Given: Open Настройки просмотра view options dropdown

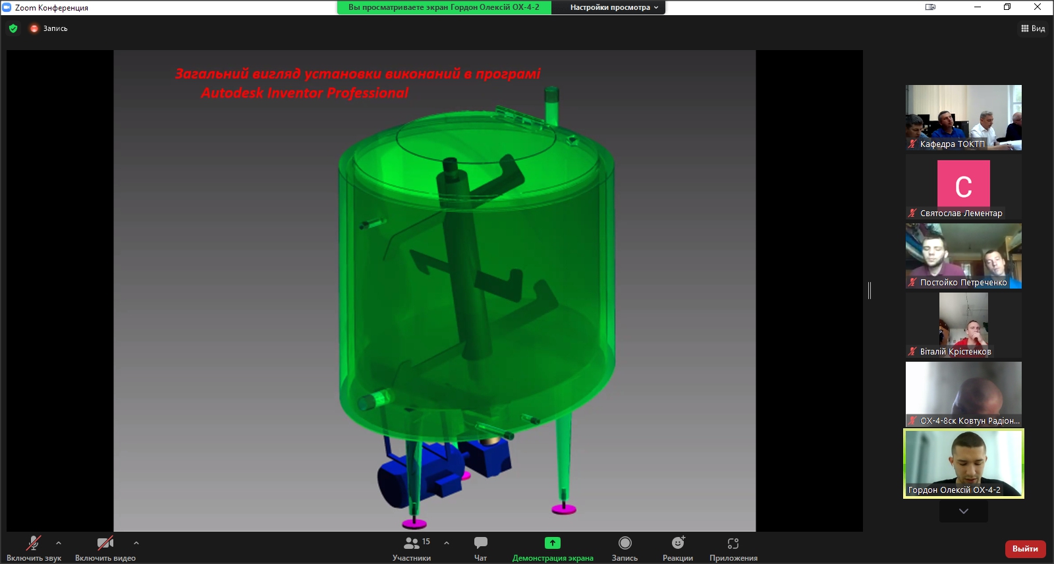Looking at the screenshot, I should [x=613, y=7].
